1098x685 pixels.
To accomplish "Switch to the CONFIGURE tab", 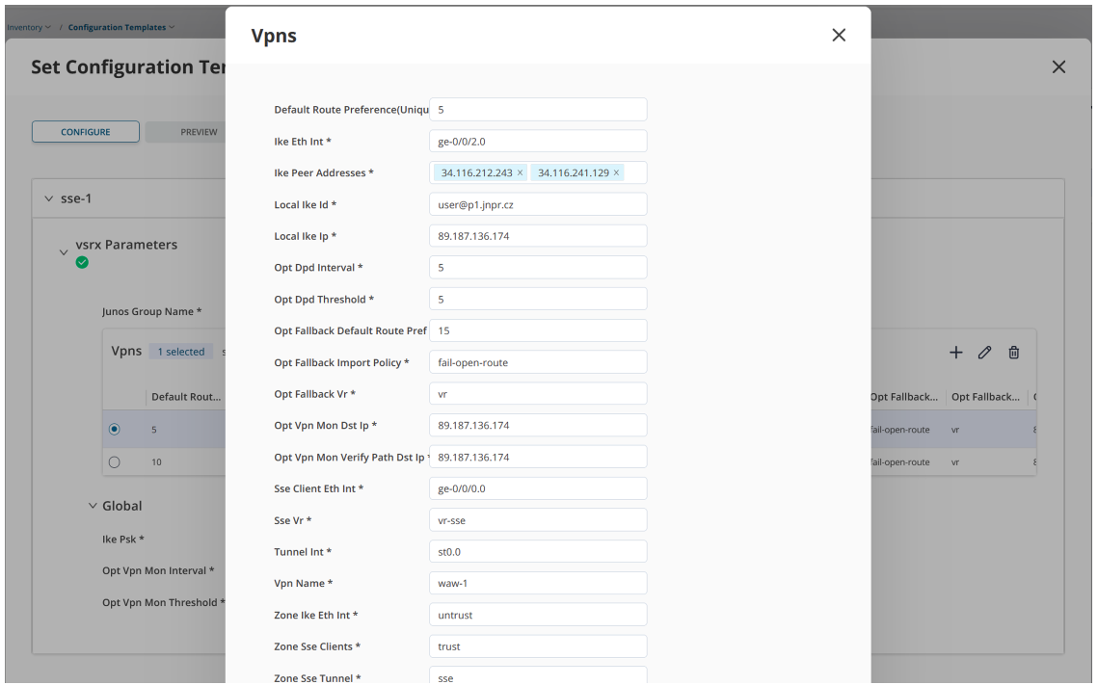I will [86, 132].
